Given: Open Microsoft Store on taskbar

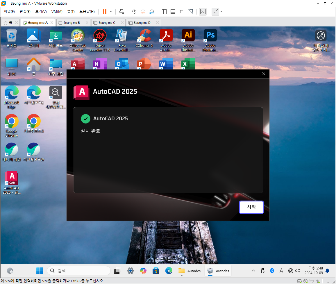Looking at the screenshot, I should [x=156, y=271].
